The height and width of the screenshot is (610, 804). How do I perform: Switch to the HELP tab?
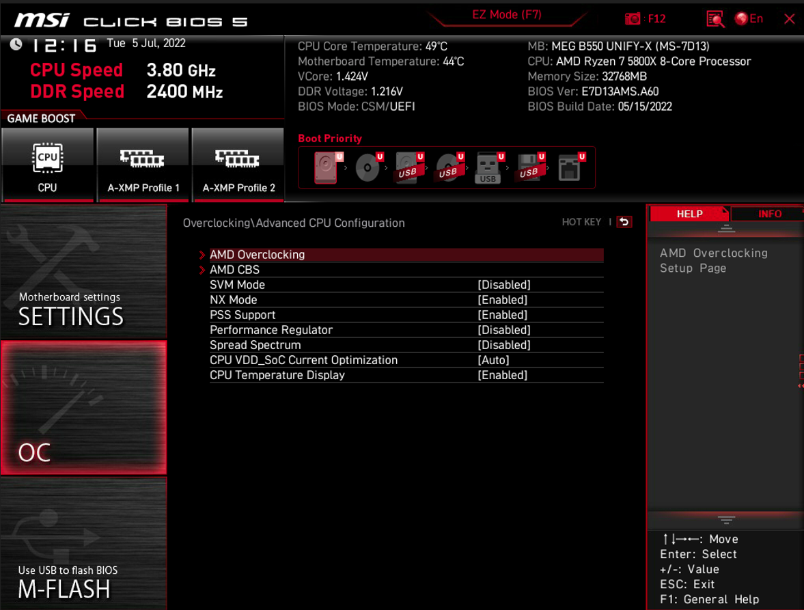tap(689, 214)
